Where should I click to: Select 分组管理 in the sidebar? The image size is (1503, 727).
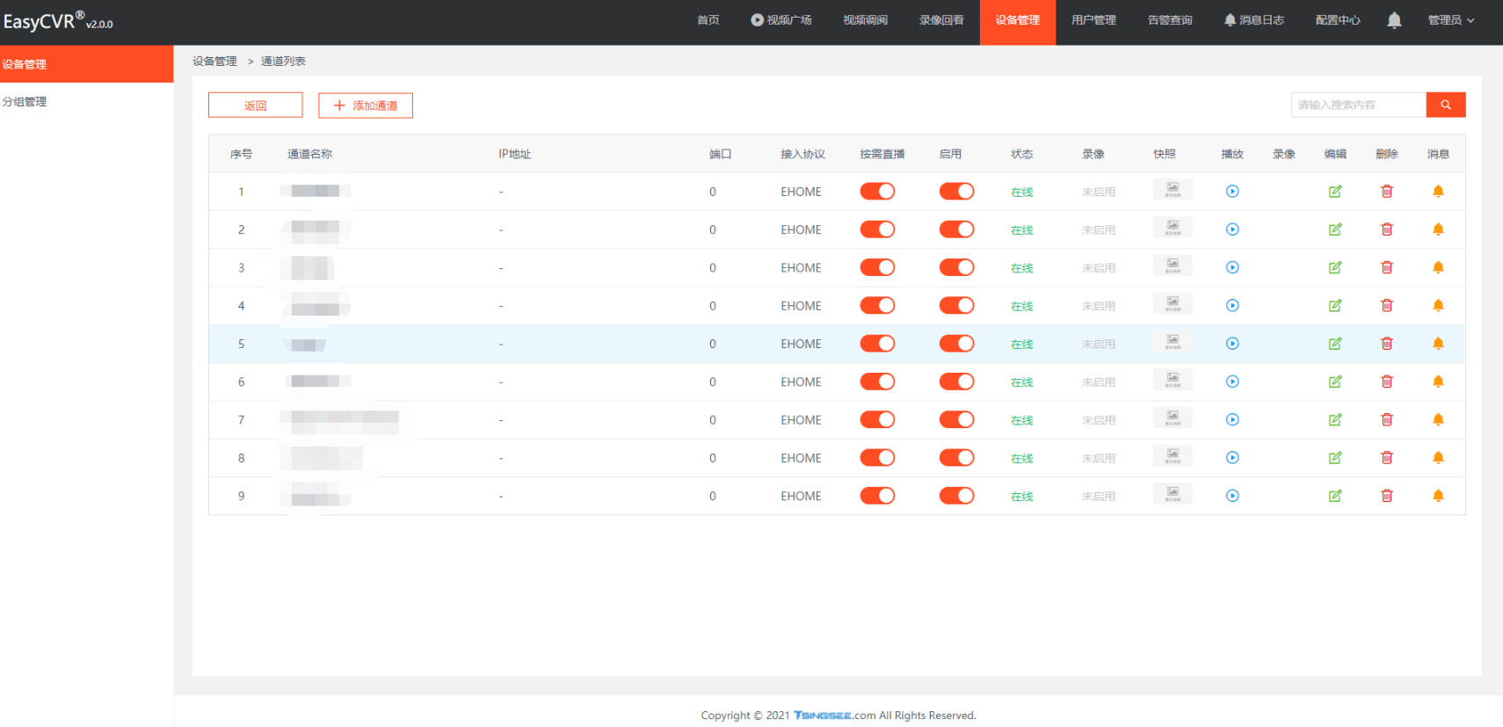point(25,102)
